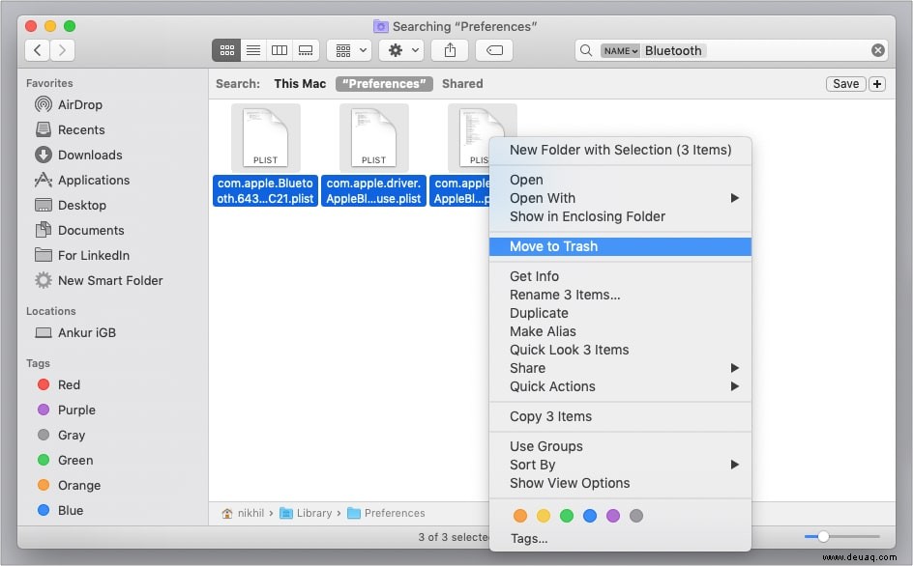Viewport: 913px width, 566px height.
Task: Choose Use Groups
Action: coord(620,446)
